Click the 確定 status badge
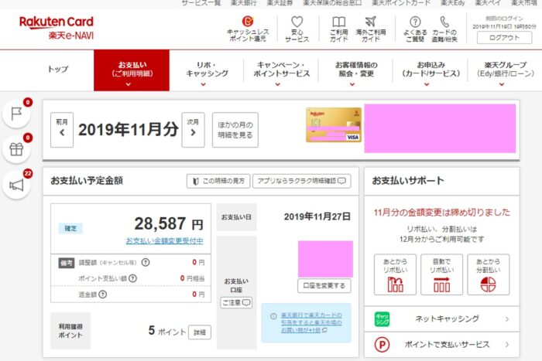The height and width of the screenshot is (361, 542). (x=70, y=228)
